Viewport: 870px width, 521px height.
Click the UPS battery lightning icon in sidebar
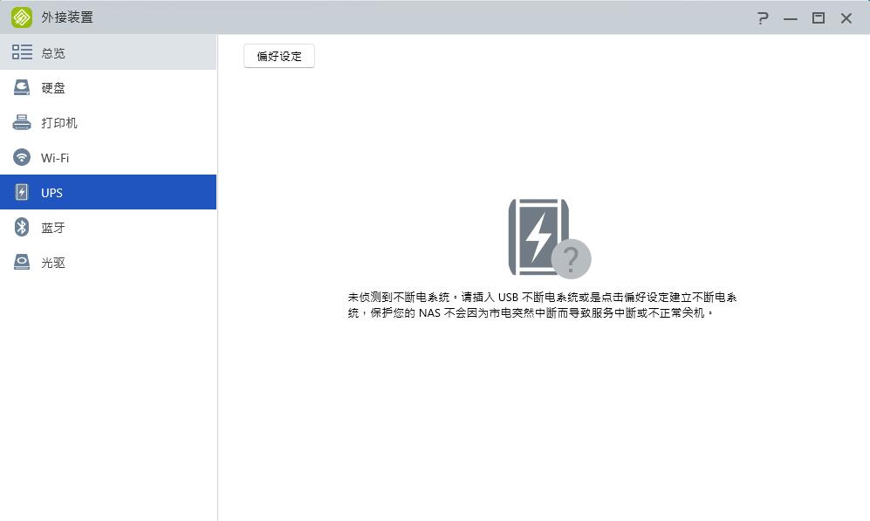coord(21,192)
